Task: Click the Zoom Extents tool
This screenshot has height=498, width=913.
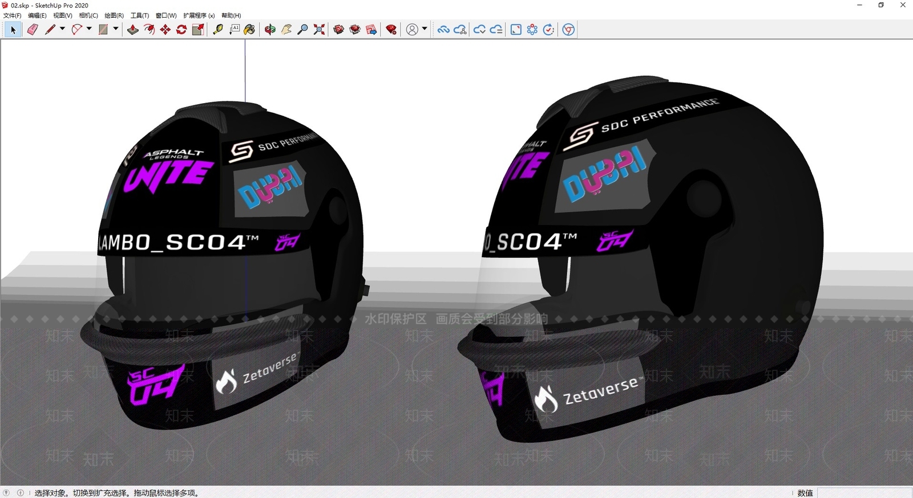Action: (320, 30)
